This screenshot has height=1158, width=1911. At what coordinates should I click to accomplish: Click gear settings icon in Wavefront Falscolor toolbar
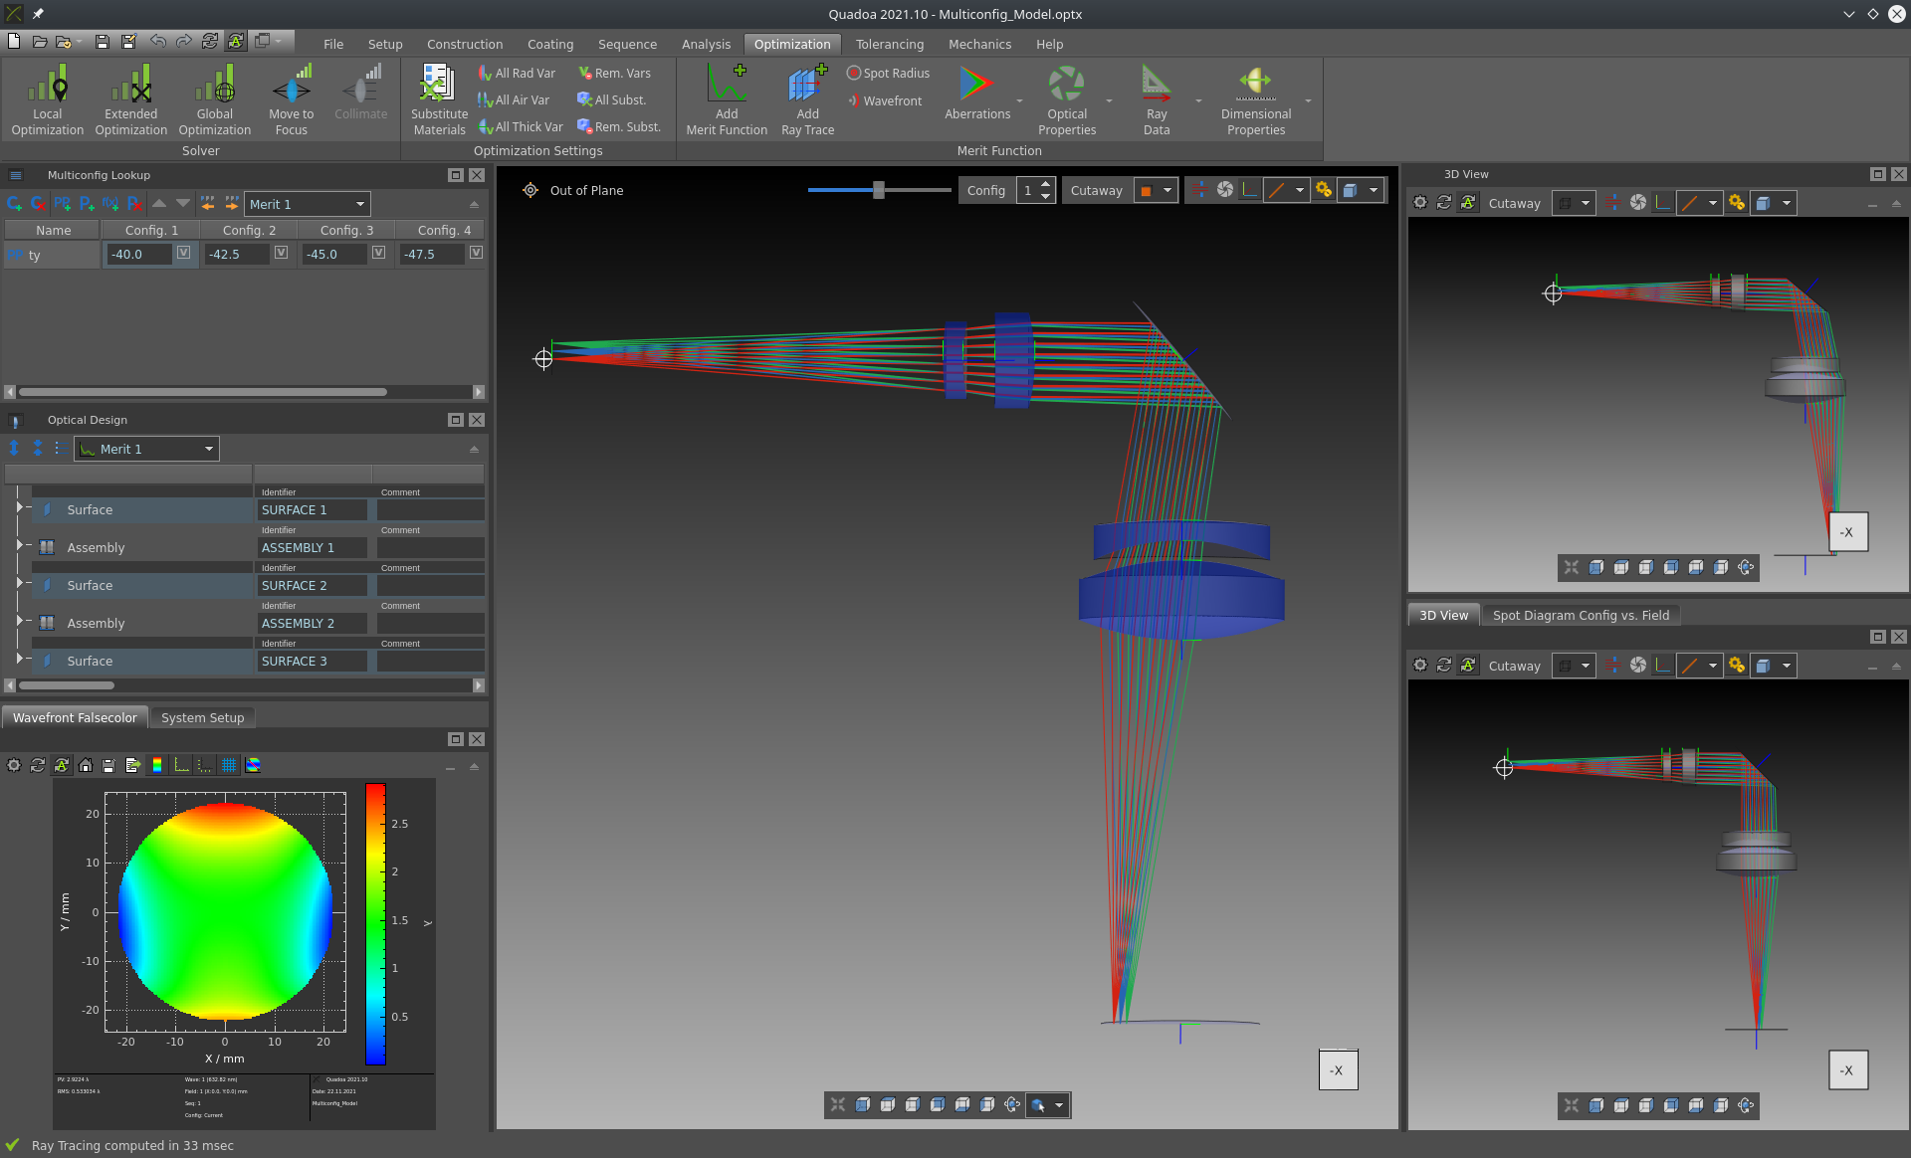(14, 765)
